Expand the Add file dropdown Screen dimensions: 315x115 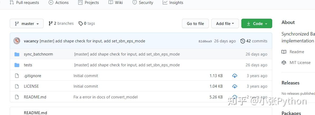[225, 24]
